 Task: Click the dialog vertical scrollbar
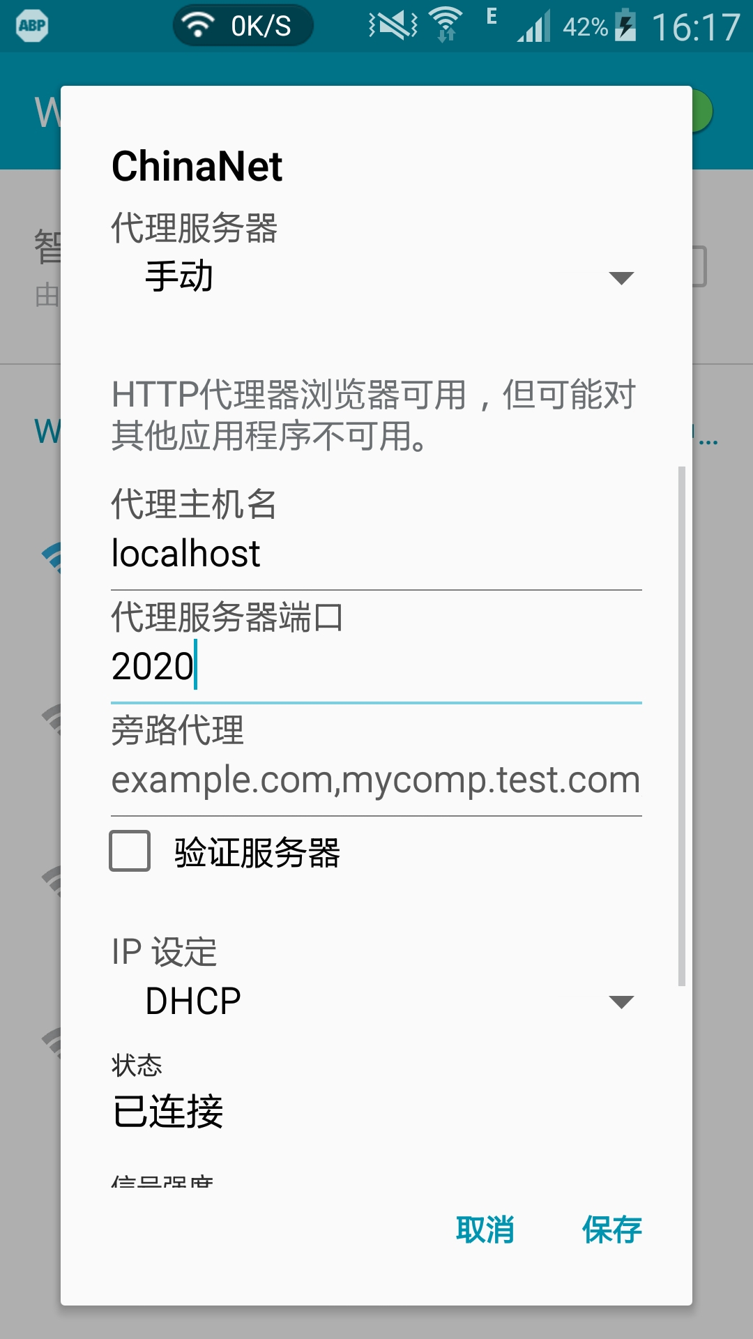(x=682, y=726)
